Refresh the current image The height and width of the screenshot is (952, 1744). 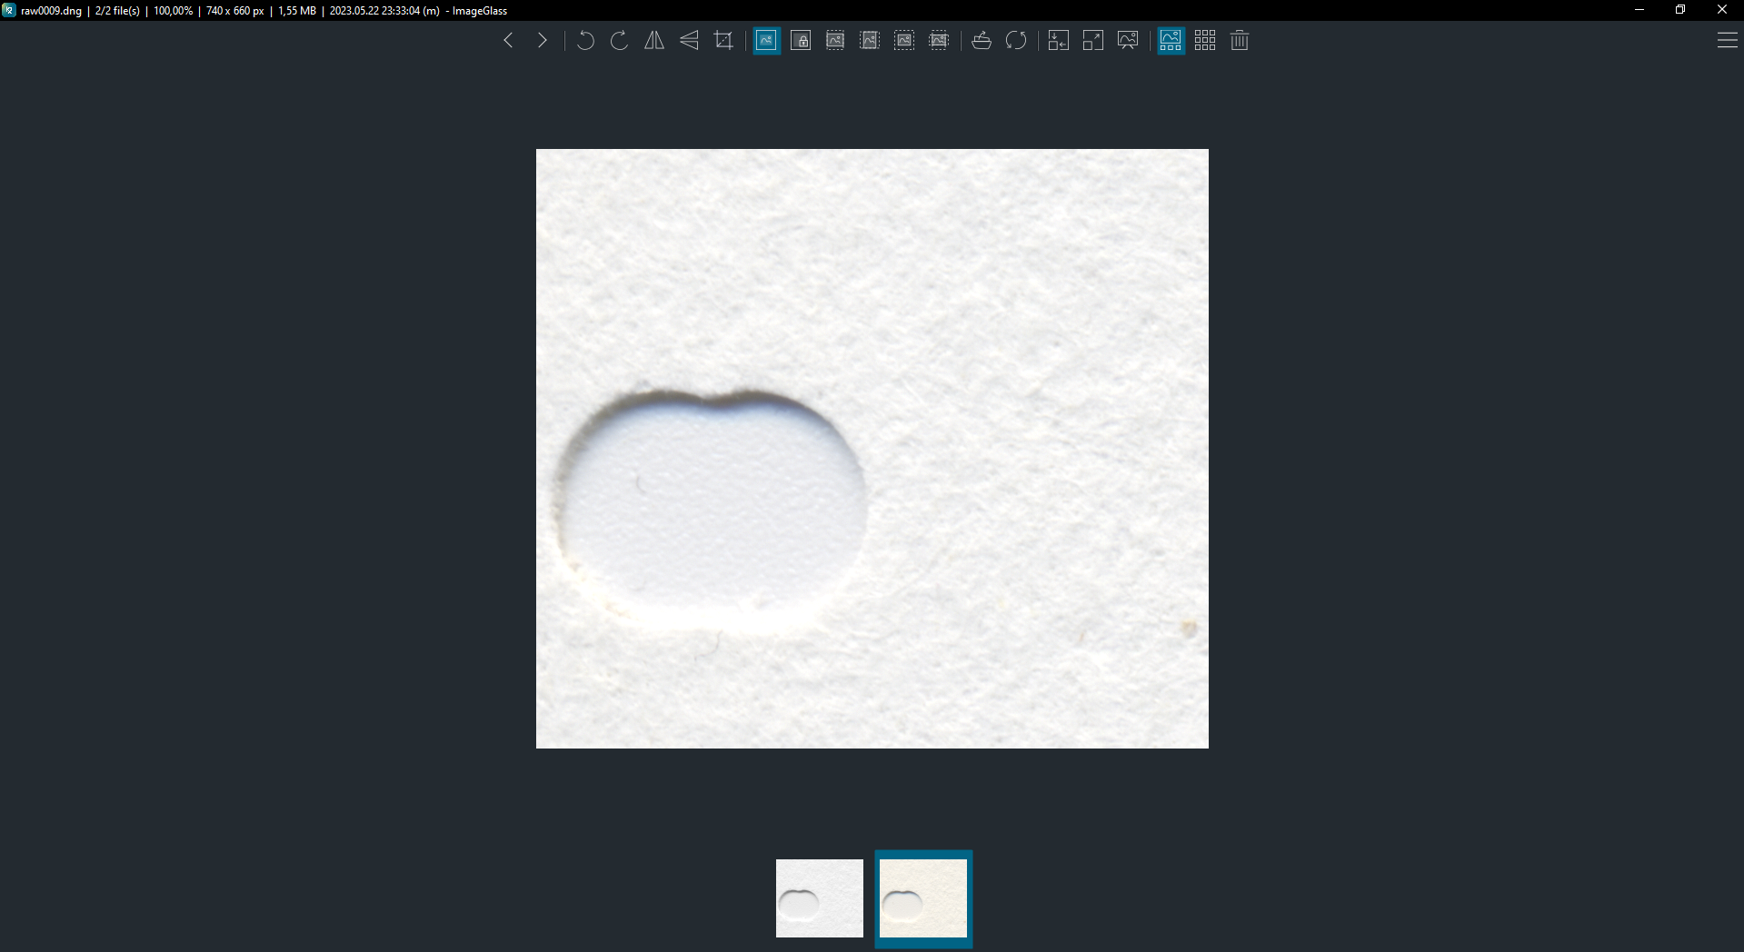click(1016, 41)
